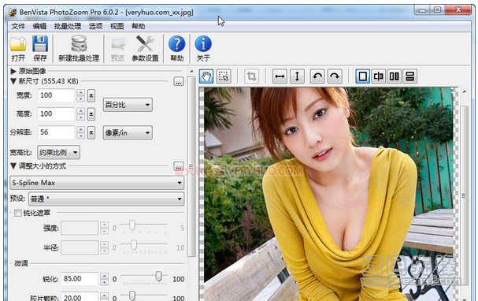Image resolution: width=478 pixels, height=301 pixels.
Task: Open the 约束比例 aspect ratio dropdown
Action: pos(58,152)
